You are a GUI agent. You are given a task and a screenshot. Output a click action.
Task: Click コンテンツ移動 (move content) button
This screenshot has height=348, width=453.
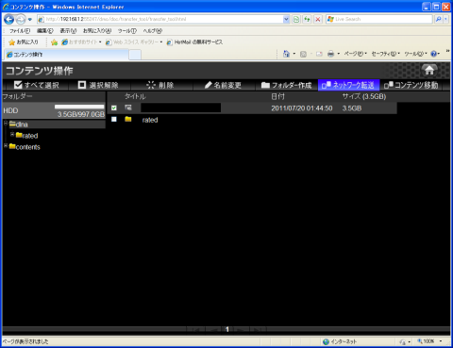411,85
